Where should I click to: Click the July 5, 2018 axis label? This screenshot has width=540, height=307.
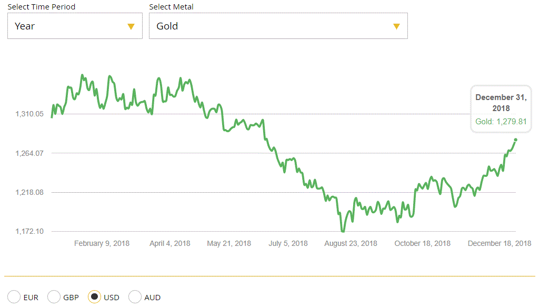point(288,243)
